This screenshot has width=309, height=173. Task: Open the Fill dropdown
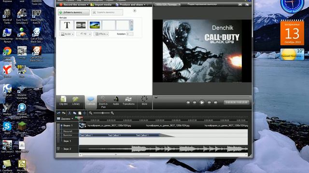[84, 34]
